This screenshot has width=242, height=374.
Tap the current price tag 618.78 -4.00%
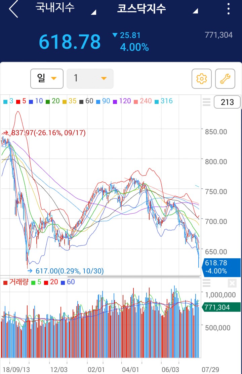[x=221, y=267]
